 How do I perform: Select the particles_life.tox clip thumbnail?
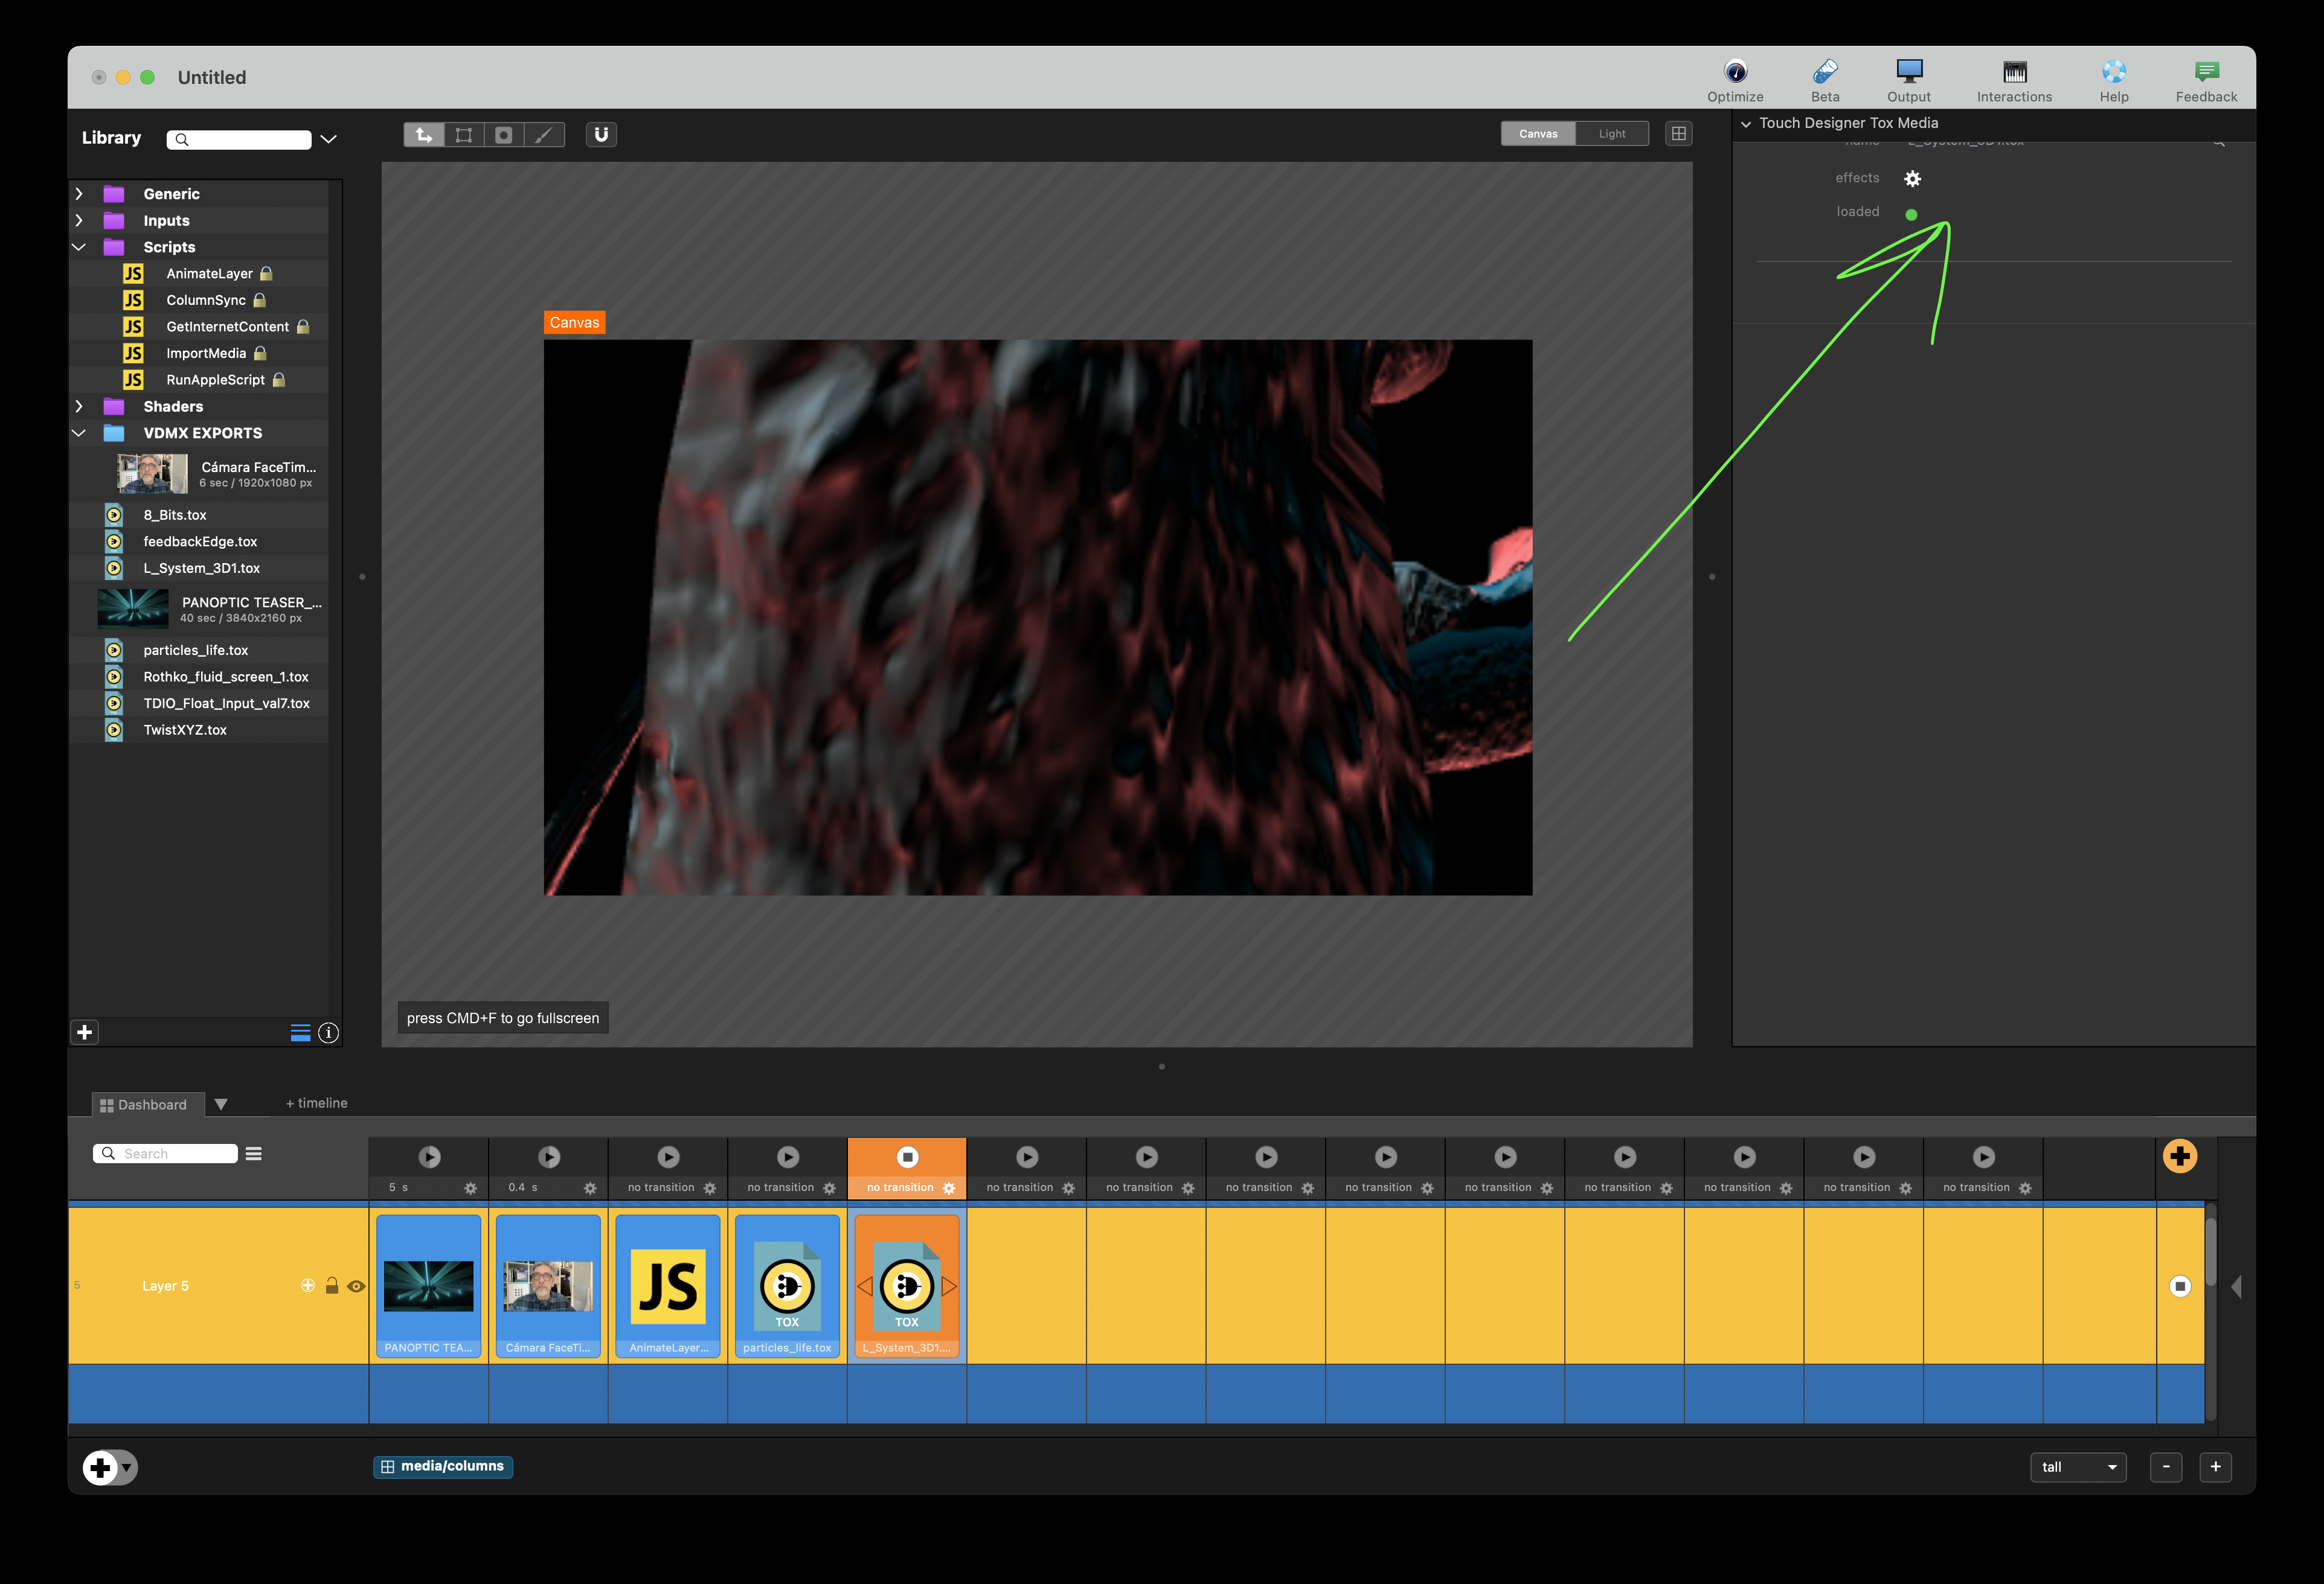click(x=787, y=1284)
